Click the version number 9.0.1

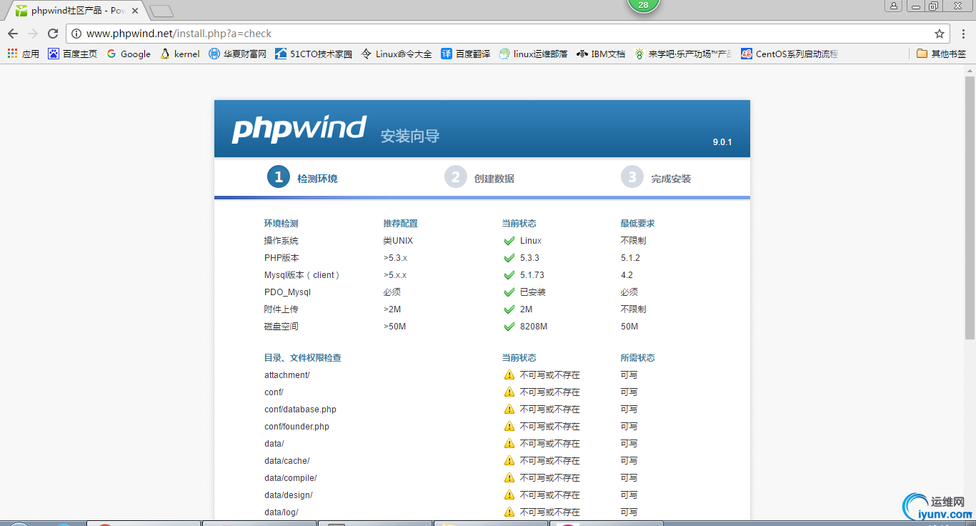722,142
